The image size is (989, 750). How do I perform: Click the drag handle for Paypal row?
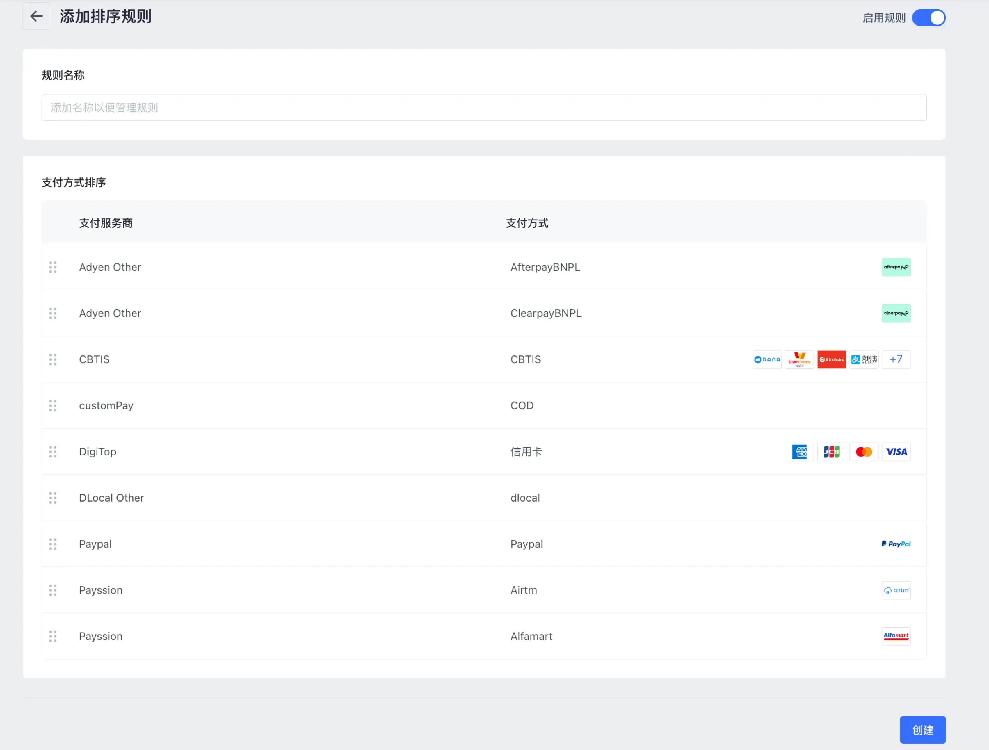click(x=53, y=544)
